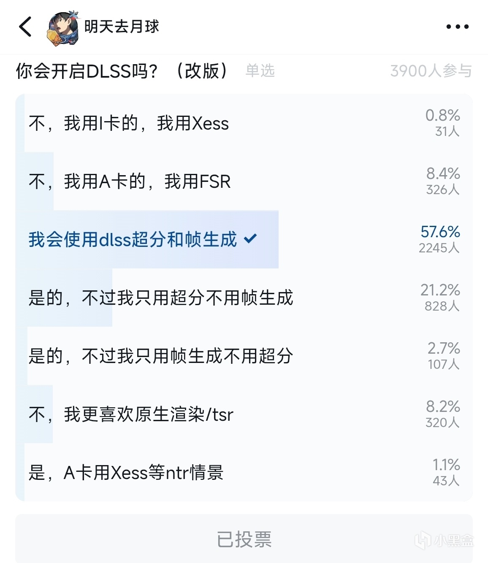Select option 不，我用I卡的，我用Xess
Image resolution: width=488 pixels, height=563 pixels.
click(x=129, y=124)
